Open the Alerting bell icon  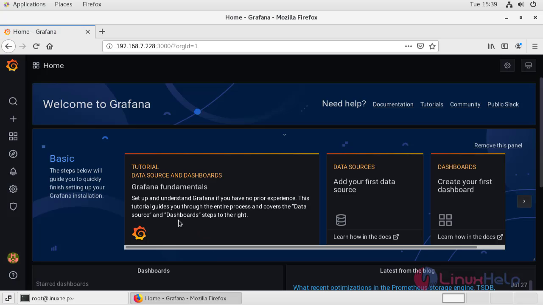(13, 172)
